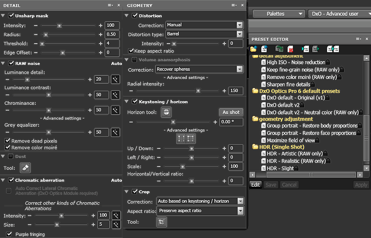Select the force parallel lines keystoning tool
This screenshot has width=371, height=238.
(x=181, y=139)
